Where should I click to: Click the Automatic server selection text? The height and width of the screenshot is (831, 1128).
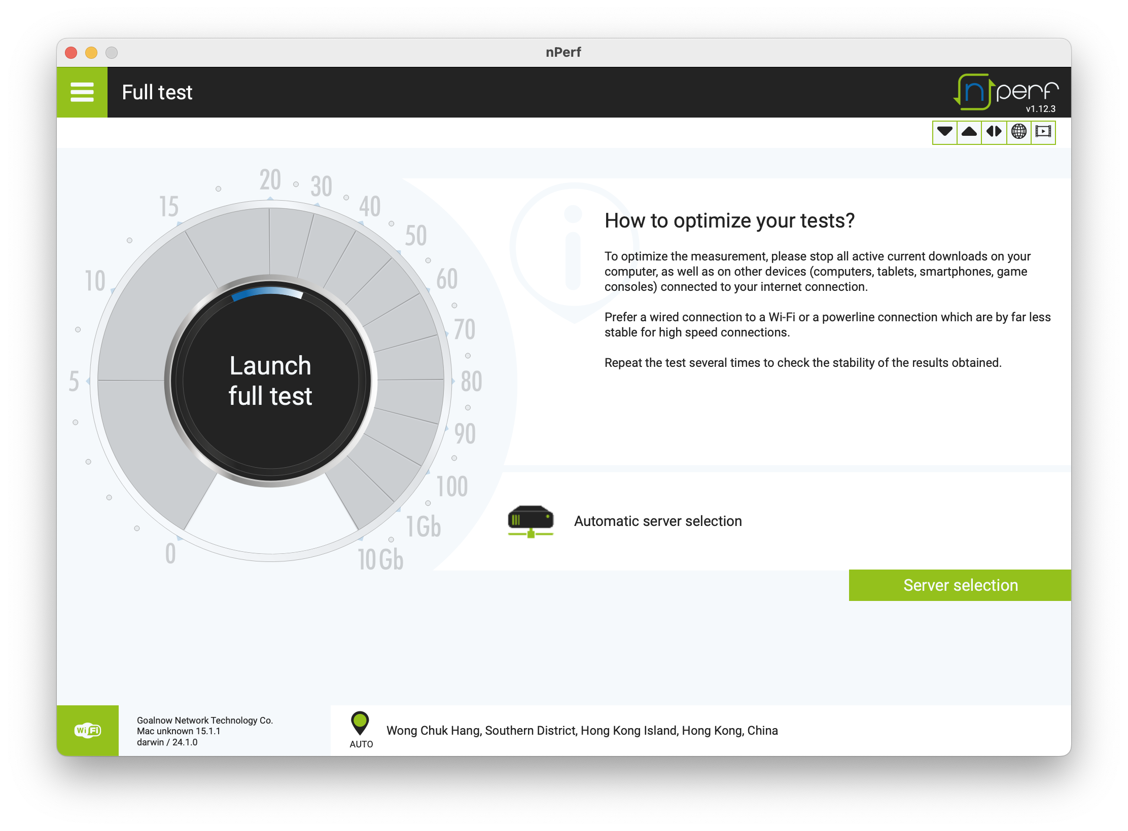pos(658,521)
